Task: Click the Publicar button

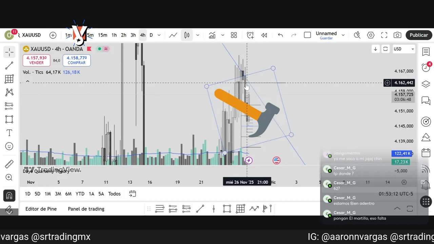Action: (x=419, y=35)
